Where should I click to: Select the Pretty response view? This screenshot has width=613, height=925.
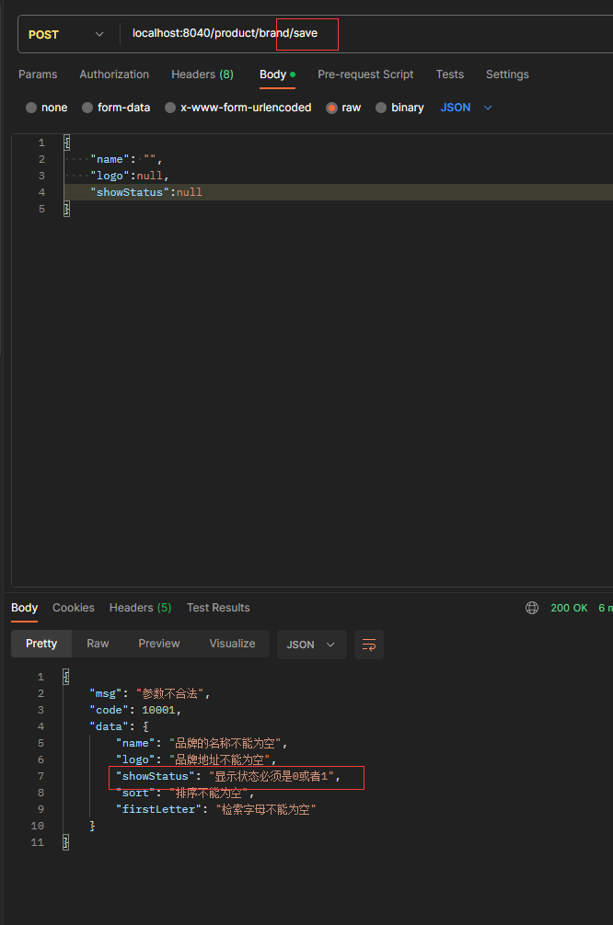[41, 644]
